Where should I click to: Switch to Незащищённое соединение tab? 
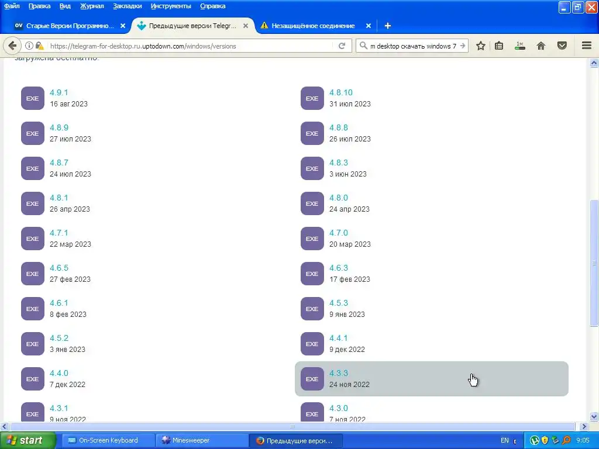(x=314, y=26)
